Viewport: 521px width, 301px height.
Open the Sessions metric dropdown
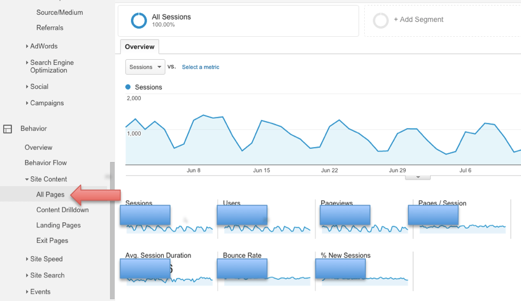click(x=145, y=67)
